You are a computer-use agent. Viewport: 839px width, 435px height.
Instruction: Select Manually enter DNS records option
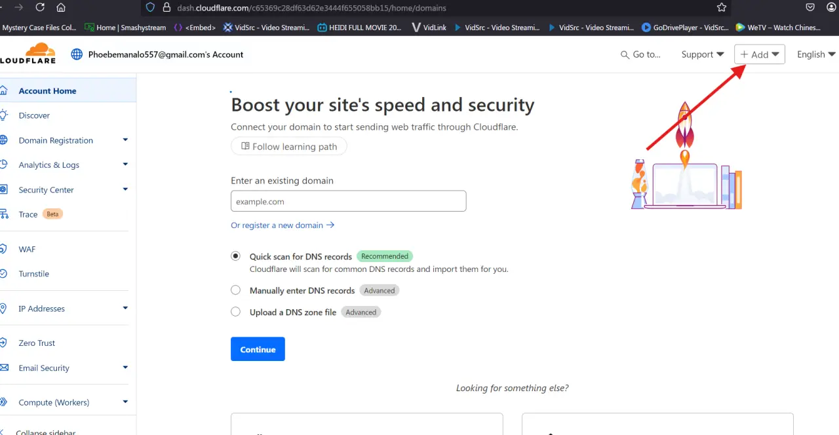click(235, 290)
